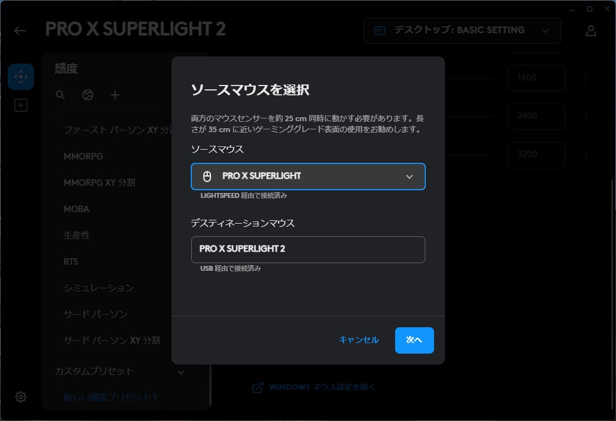The height and width of the screenshot is (421, 616).
Task: Click the back arrow icon
Action: pyautogui.click(x=20, y=31)
